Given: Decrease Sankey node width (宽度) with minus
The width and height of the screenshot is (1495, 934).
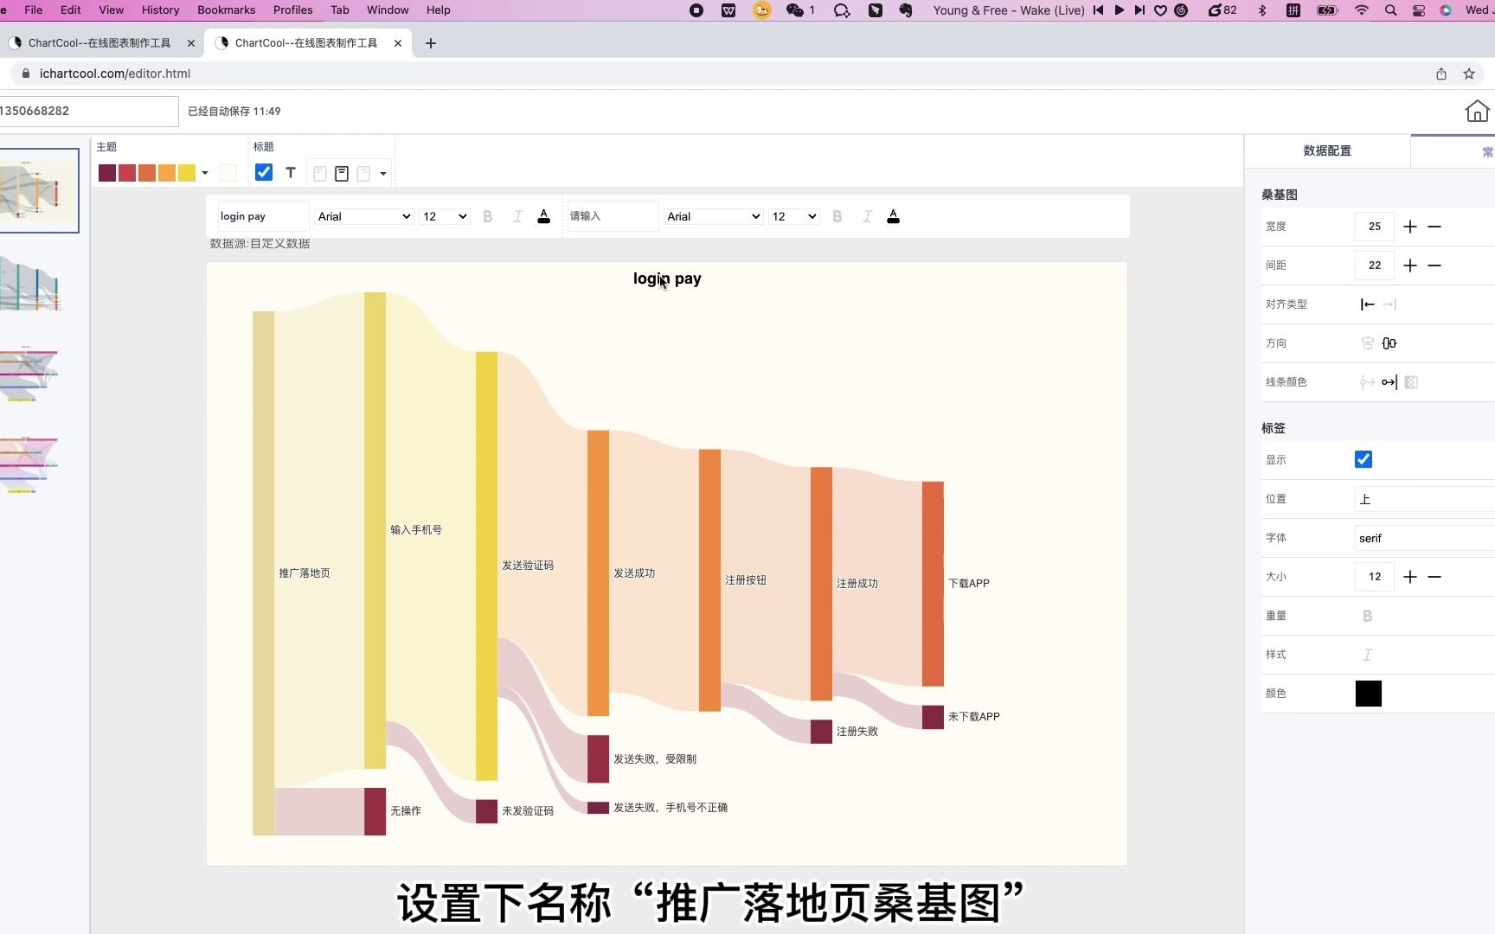Looking at the screenshot, I should tap(1434, 227).
